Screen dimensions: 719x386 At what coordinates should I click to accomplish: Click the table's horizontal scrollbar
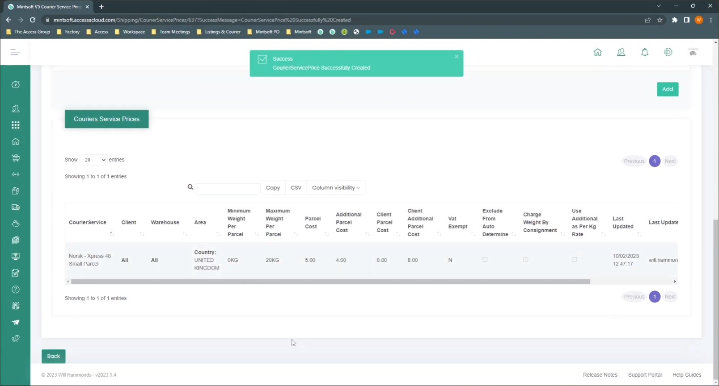[x=330, y=282]
